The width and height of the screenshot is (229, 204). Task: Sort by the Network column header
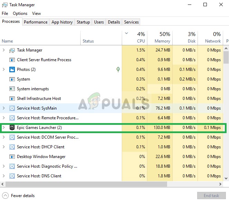coord(210,38)
